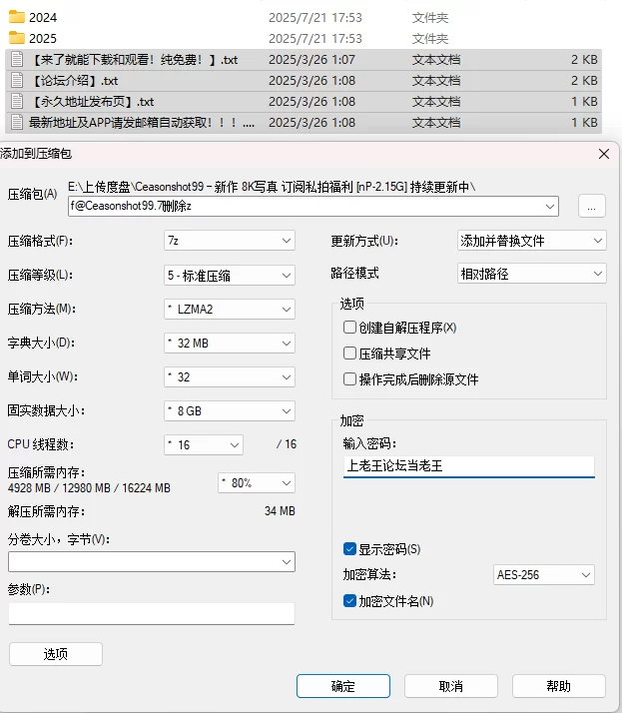Open 路径模式 dropdown showing 相对路径
The image size is (622, 713).
click(531, 274)
